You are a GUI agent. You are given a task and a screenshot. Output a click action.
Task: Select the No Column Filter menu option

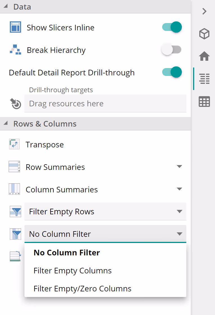tap(67, 253)
